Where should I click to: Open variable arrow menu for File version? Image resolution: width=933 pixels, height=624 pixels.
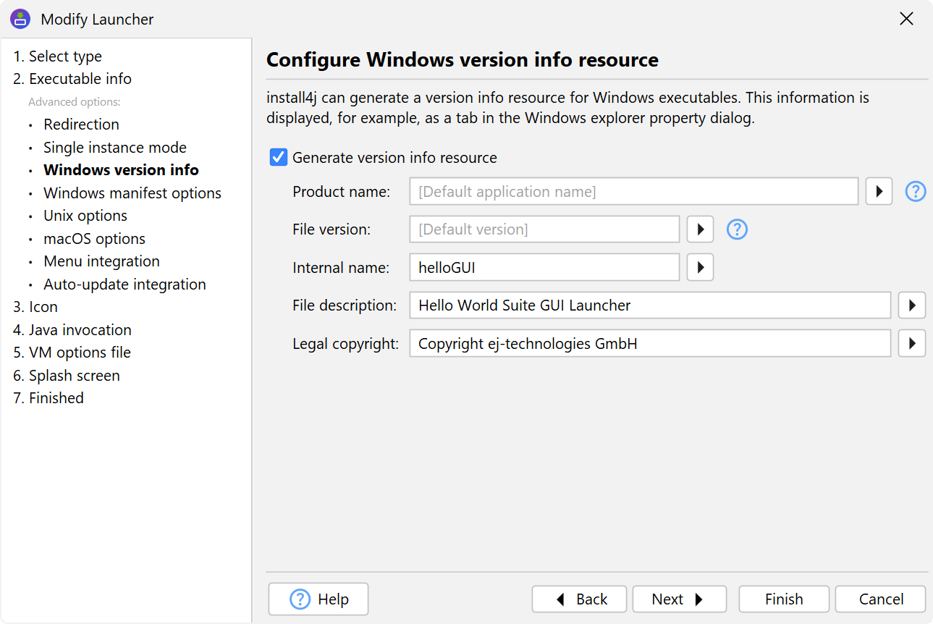(700, 229)
